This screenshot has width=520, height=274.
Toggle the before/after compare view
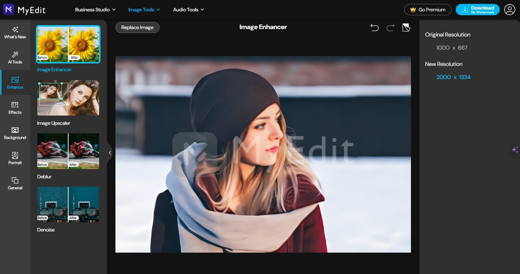coord(406,28)
